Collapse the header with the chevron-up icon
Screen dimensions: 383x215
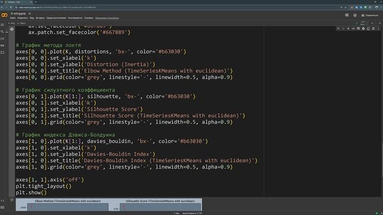pyautogui.click(x=379, y=23)
